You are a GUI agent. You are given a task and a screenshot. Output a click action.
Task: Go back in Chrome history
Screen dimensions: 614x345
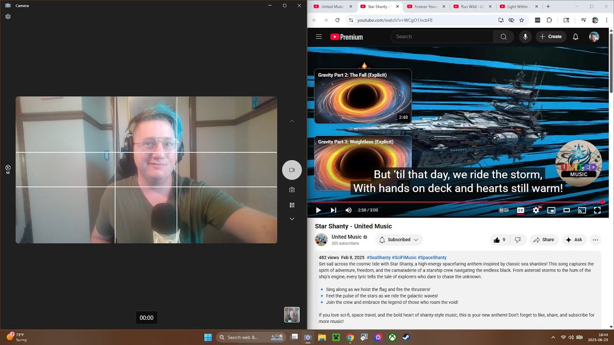pyautogui.click(x=314, y=20)
